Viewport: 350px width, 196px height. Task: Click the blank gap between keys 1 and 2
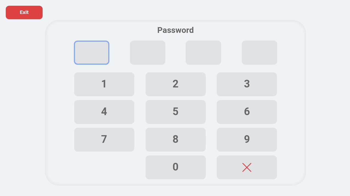(x=140, y=84)
